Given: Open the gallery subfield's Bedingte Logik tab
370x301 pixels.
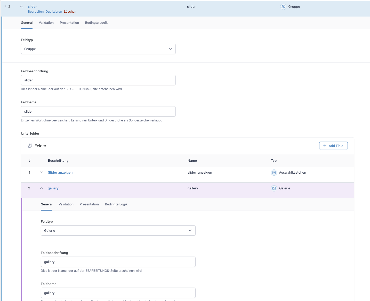Looking at the screenshot, I should coord(116,204).
